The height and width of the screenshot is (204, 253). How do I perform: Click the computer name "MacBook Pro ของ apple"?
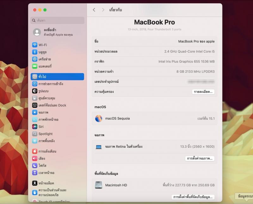[x=196, y=42]
